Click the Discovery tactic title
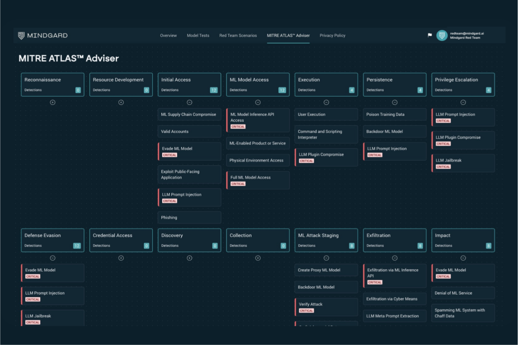Viewport: 518px width, 345px height. [172, 235]
